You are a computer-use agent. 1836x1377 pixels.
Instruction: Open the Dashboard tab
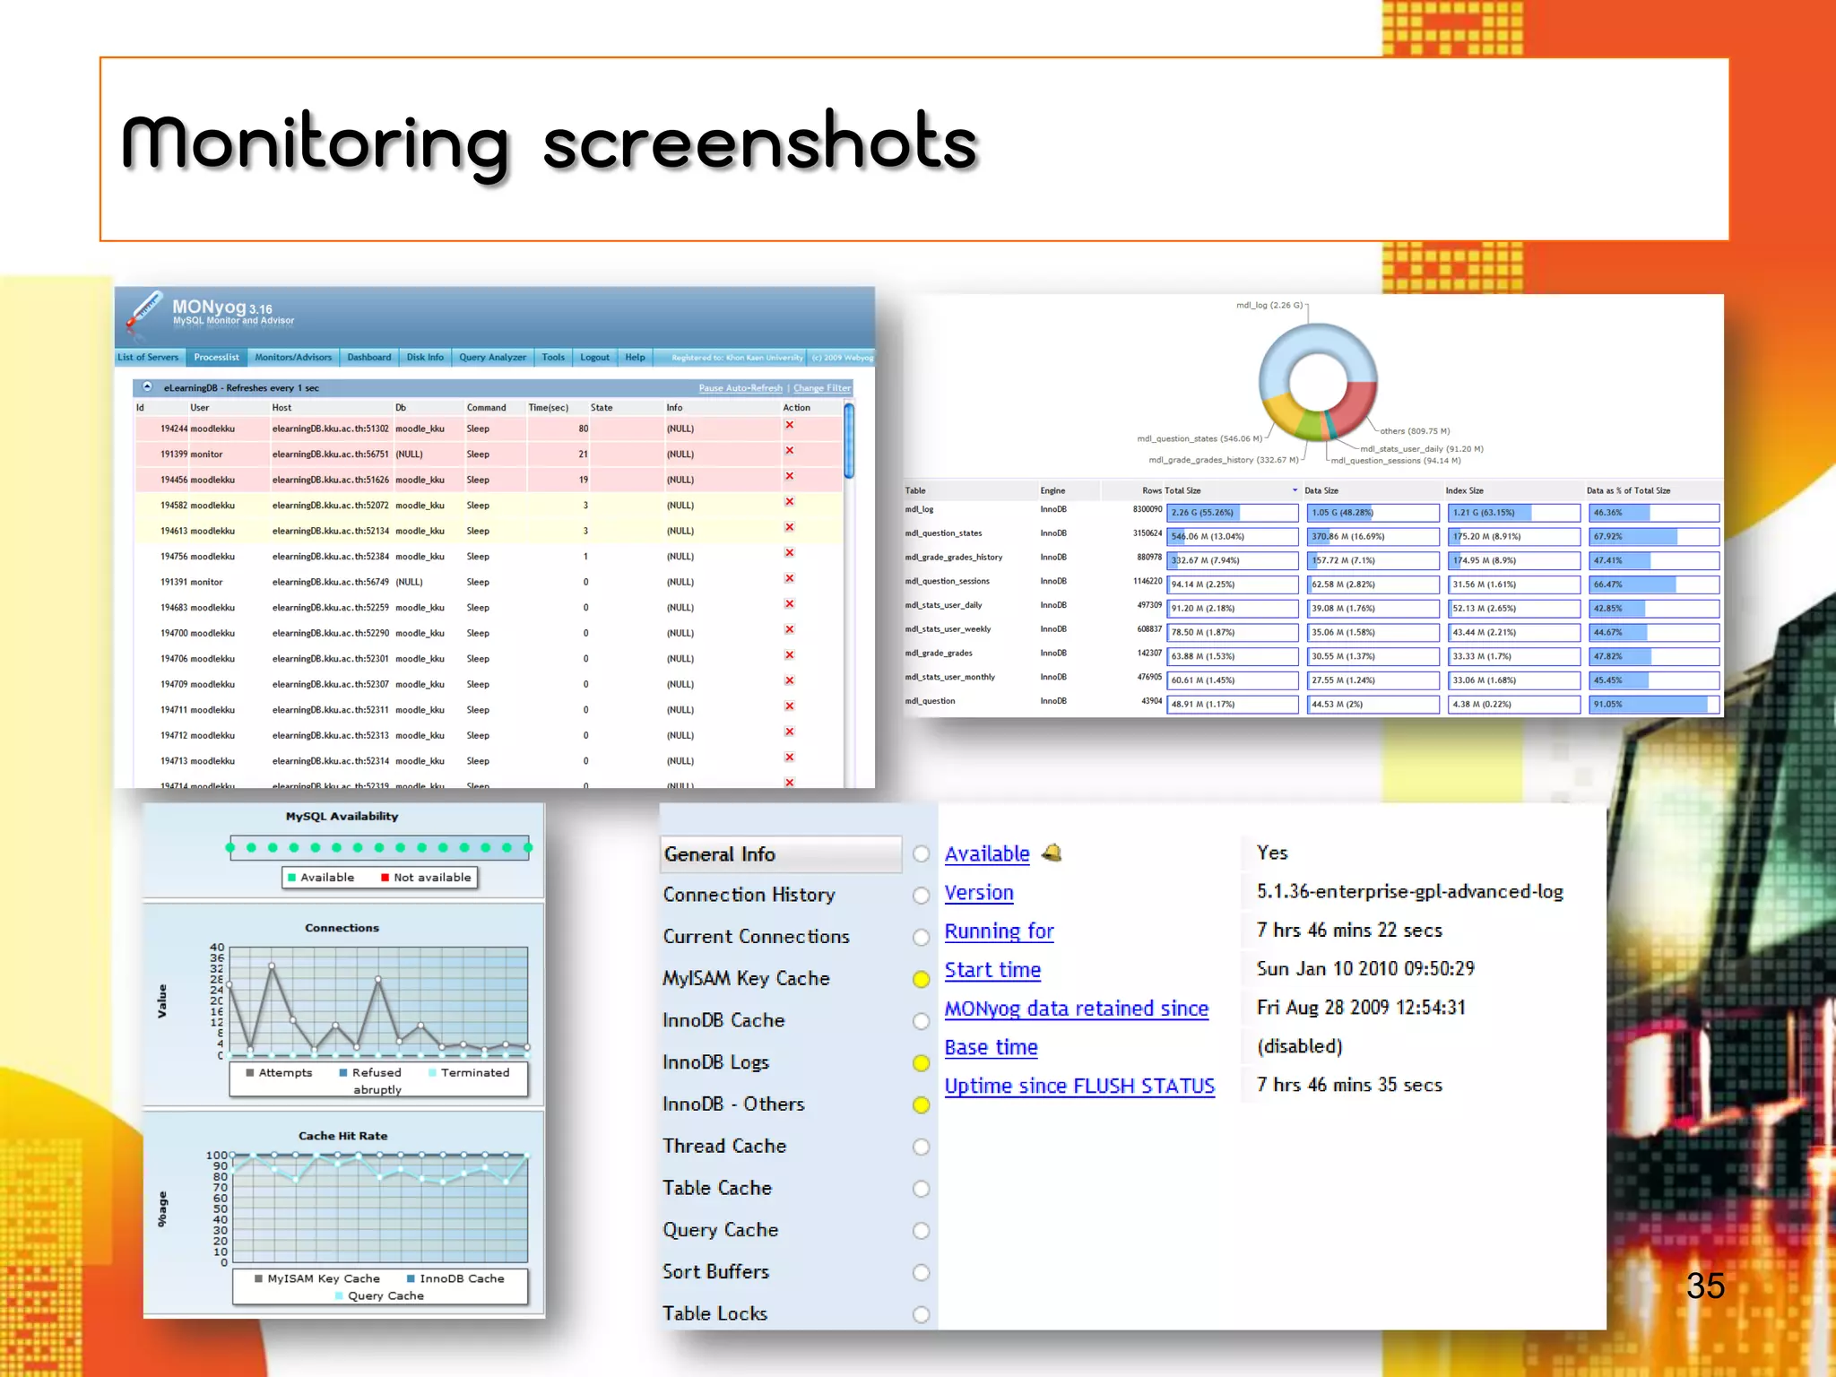(369, 357)
